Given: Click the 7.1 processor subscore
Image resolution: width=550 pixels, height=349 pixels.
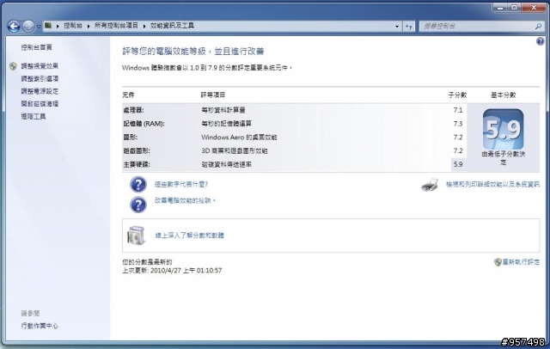Looking at the screenshot, I should 458,110.
